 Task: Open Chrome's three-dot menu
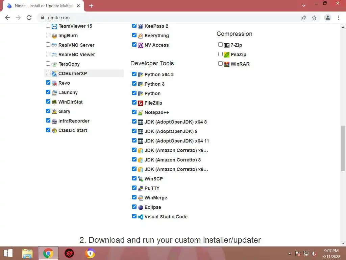click(339, 18)
